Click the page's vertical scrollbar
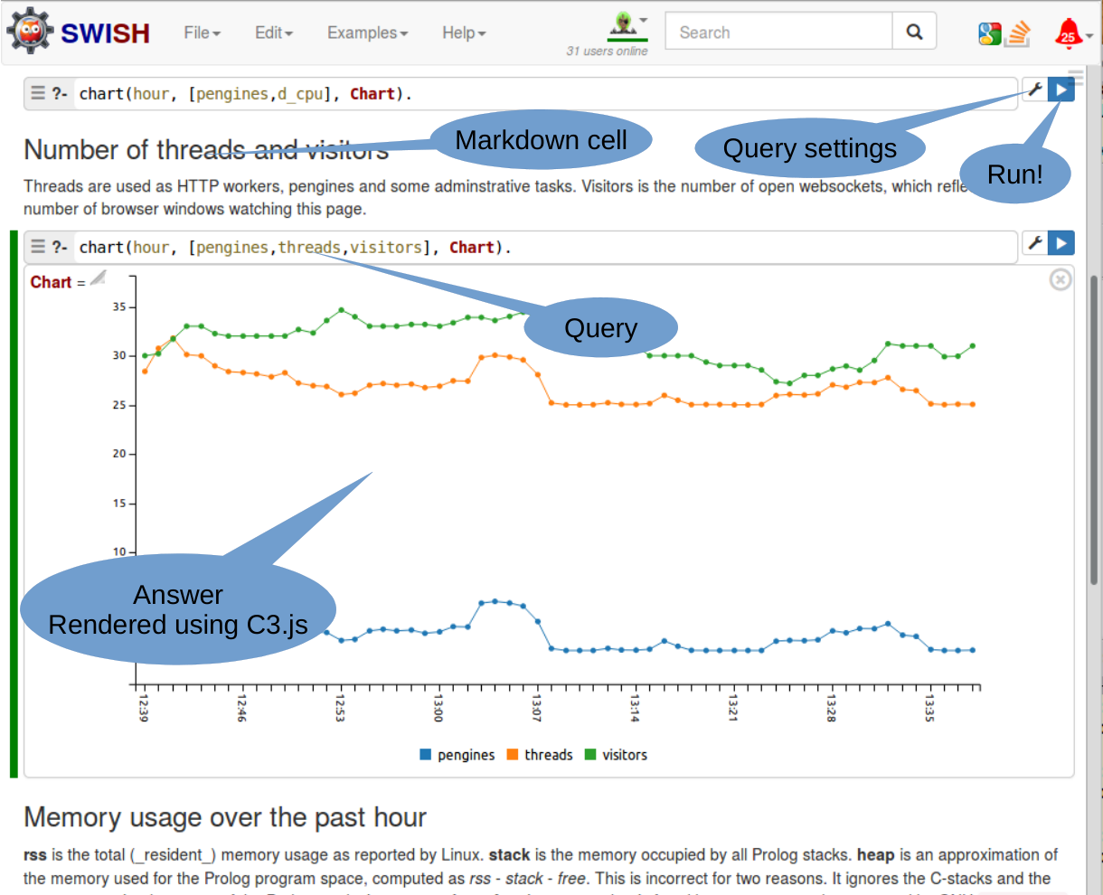The height and width of the screenshot is (895, 1103). 1094,429
